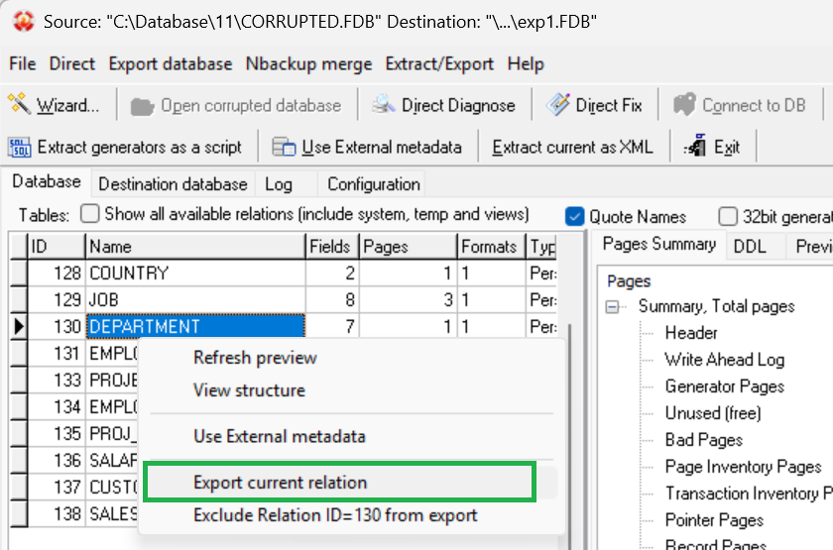Select Exclude Relation ID=130 from export
Viewport: 833px width, 550px height.
[335, 515]
